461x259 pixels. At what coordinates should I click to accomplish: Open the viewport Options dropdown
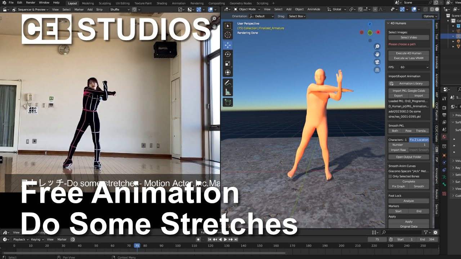(x=430, y=16)
